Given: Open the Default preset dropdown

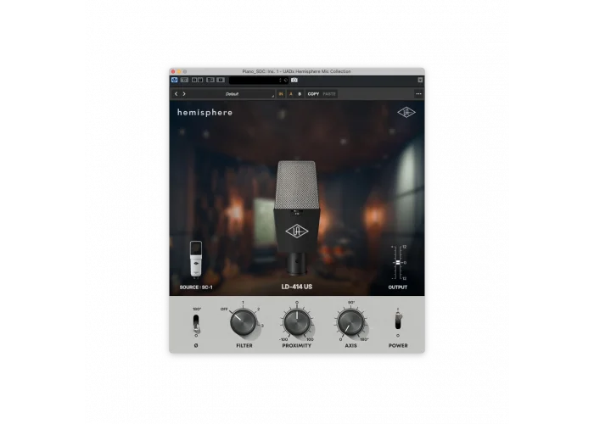Looking at the screenshot, I should pos(233,94).
